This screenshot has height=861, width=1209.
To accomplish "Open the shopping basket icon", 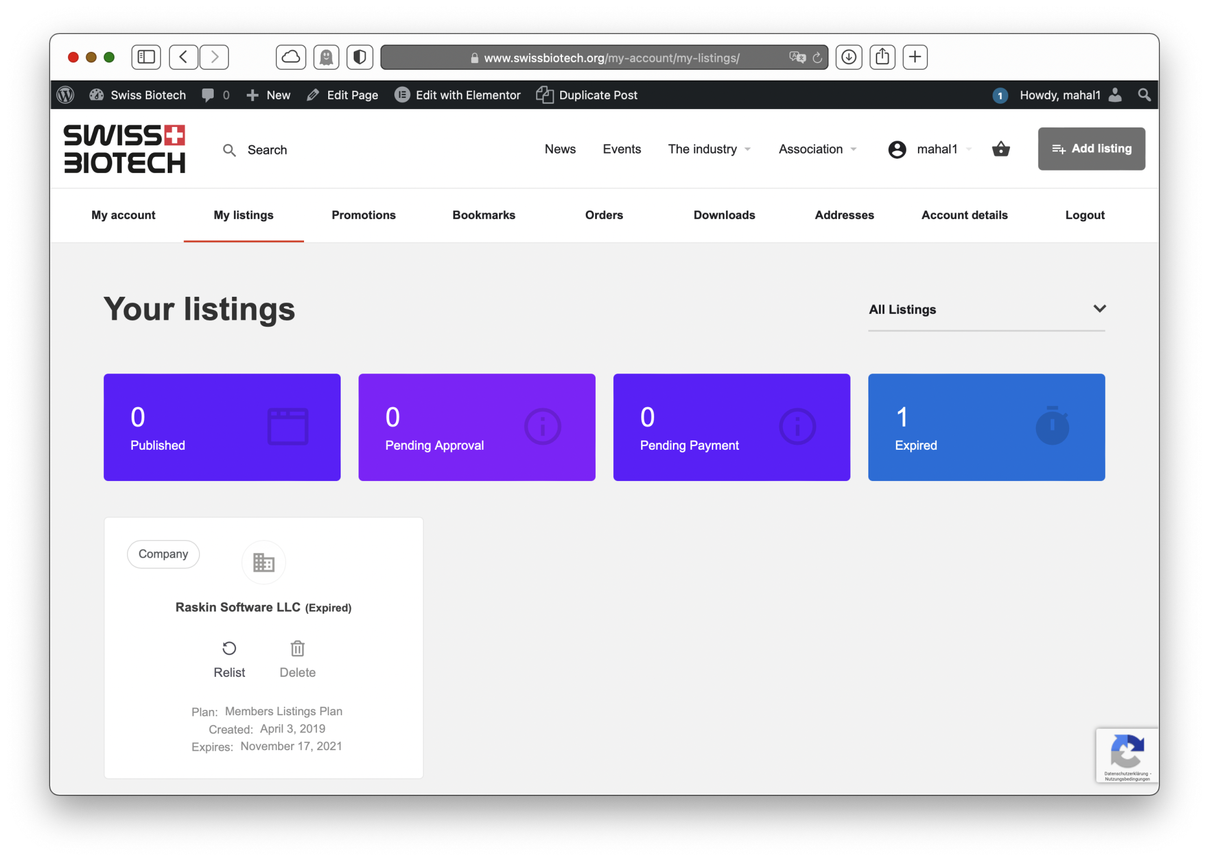I will (1001, 149).
